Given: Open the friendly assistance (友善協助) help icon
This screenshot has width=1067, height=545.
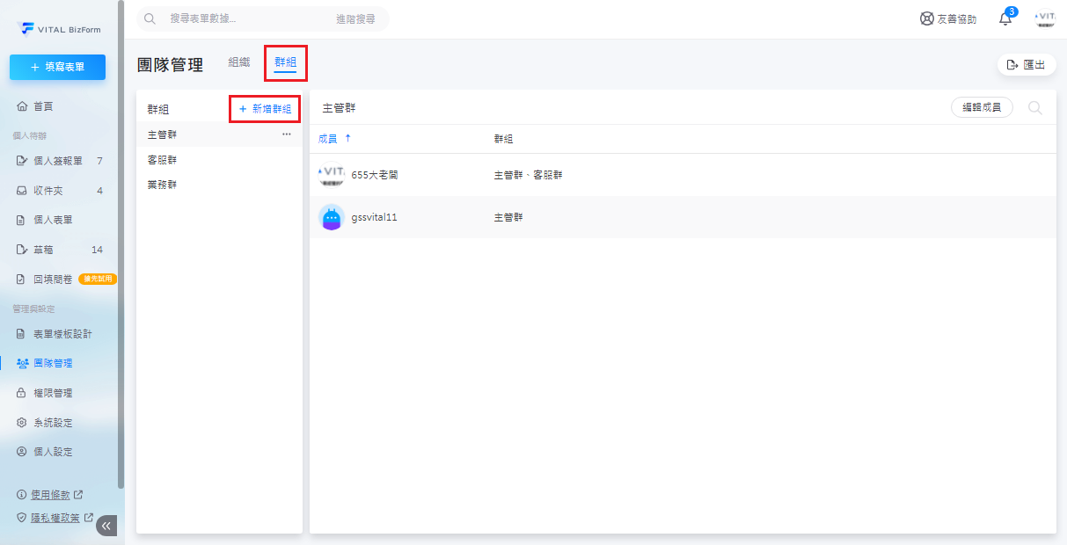Looking at the screenshot, I should (x=926, y=18).
